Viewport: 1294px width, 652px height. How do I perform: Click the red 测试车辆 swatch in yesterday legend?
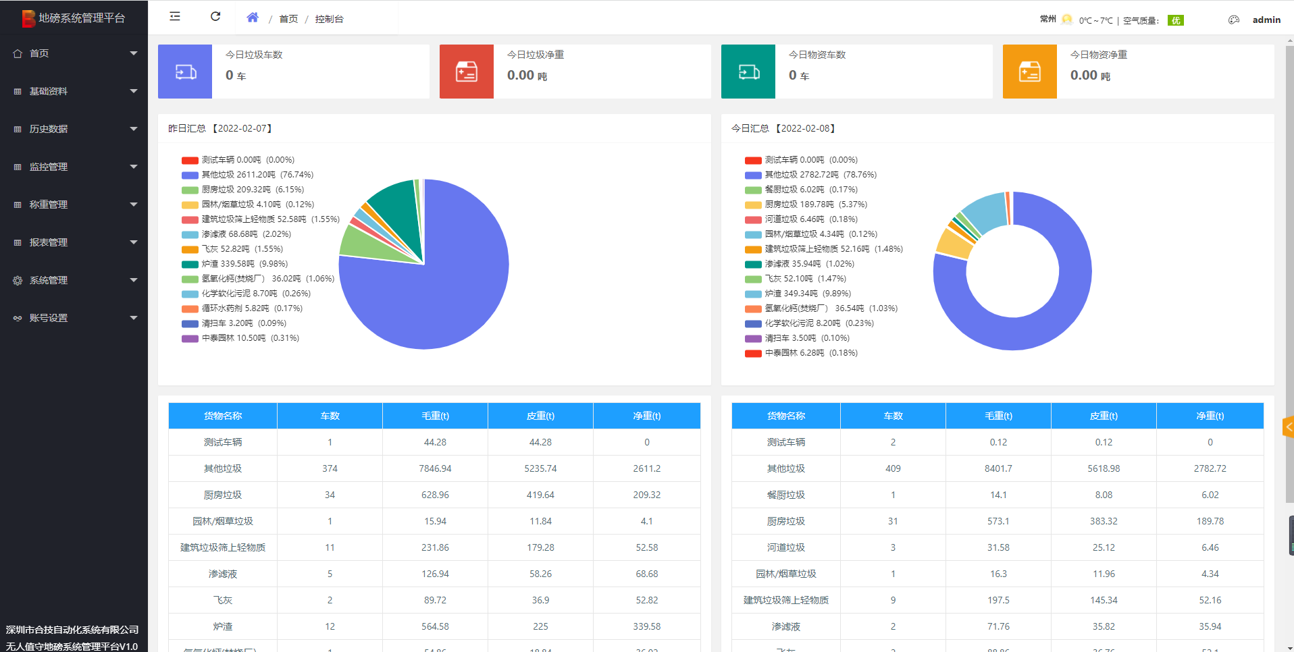click(x=190, y=161)
